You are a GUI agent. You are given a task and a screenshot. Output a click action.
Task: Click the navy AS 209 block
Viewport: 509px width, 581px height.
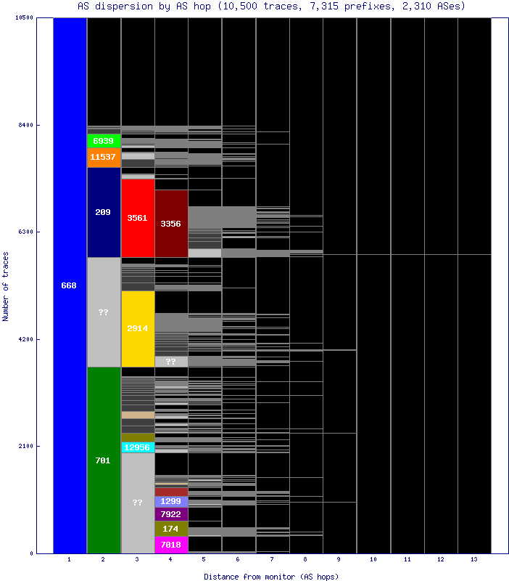click(x=103, y=212)
